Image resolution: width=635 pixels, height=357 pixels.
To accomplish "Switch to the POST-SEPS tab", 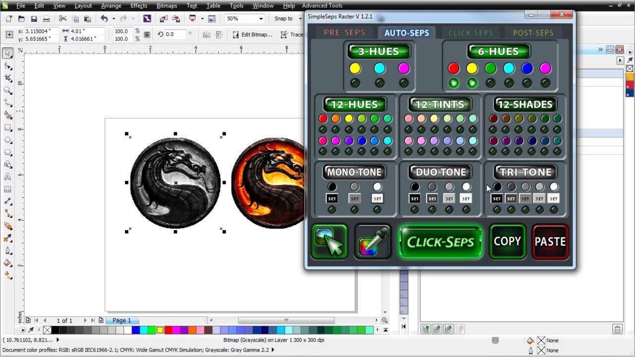I will (x=533, y=33).
